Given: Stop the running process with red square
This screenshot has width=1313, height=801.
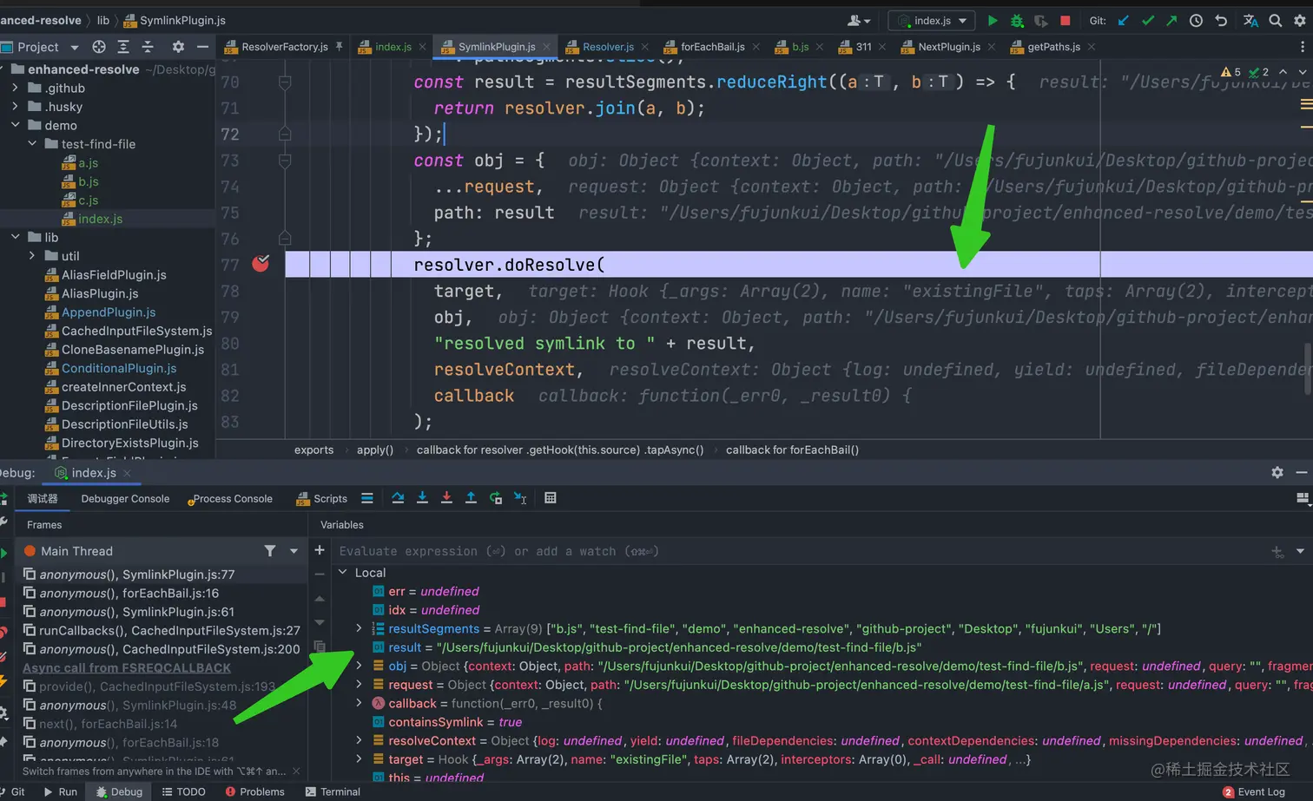Looking at the screenshot, I should click(x=1066, y=21).
